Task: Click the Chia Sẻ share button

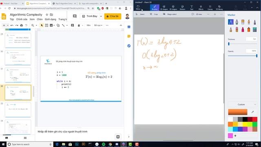Action: pos(113,16)
